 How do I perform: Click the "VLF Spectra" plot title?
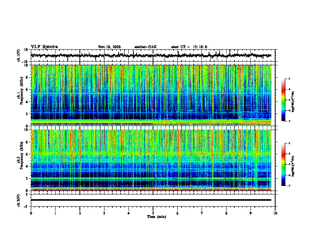coord(44,47)
